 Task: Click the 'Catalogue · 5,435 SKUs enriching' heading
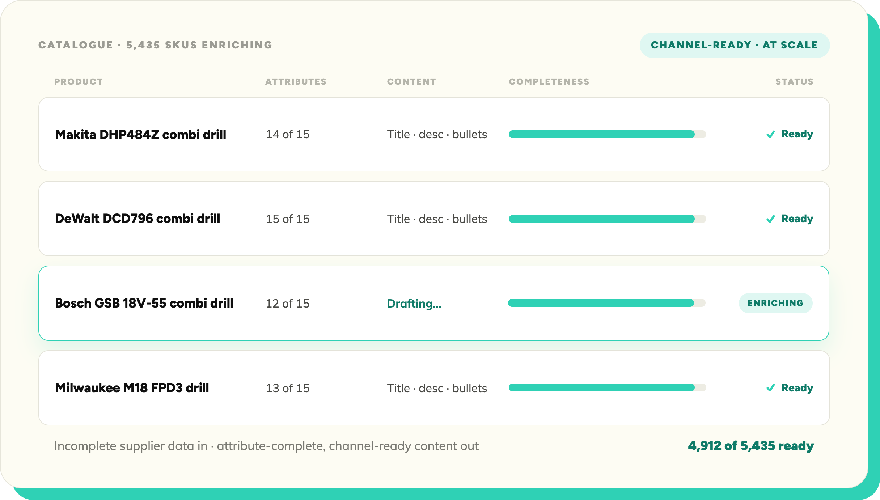click(x=155, y=45)
